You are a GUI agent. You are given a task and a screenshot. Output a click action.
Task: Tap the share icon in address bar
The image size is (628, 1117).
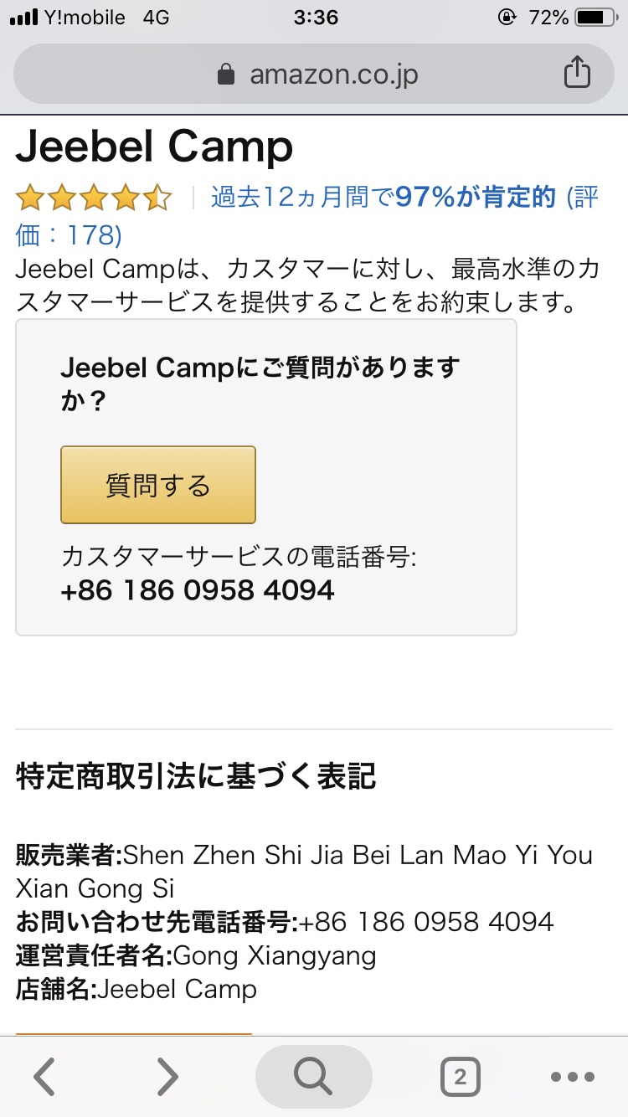pos(576,74)
